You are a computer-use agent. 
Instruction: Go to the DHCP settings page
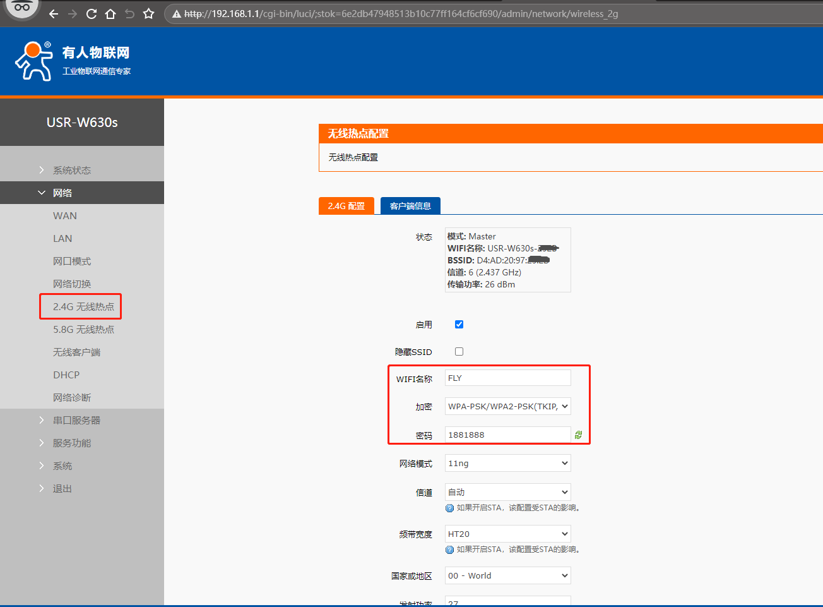tap(66, 375)
